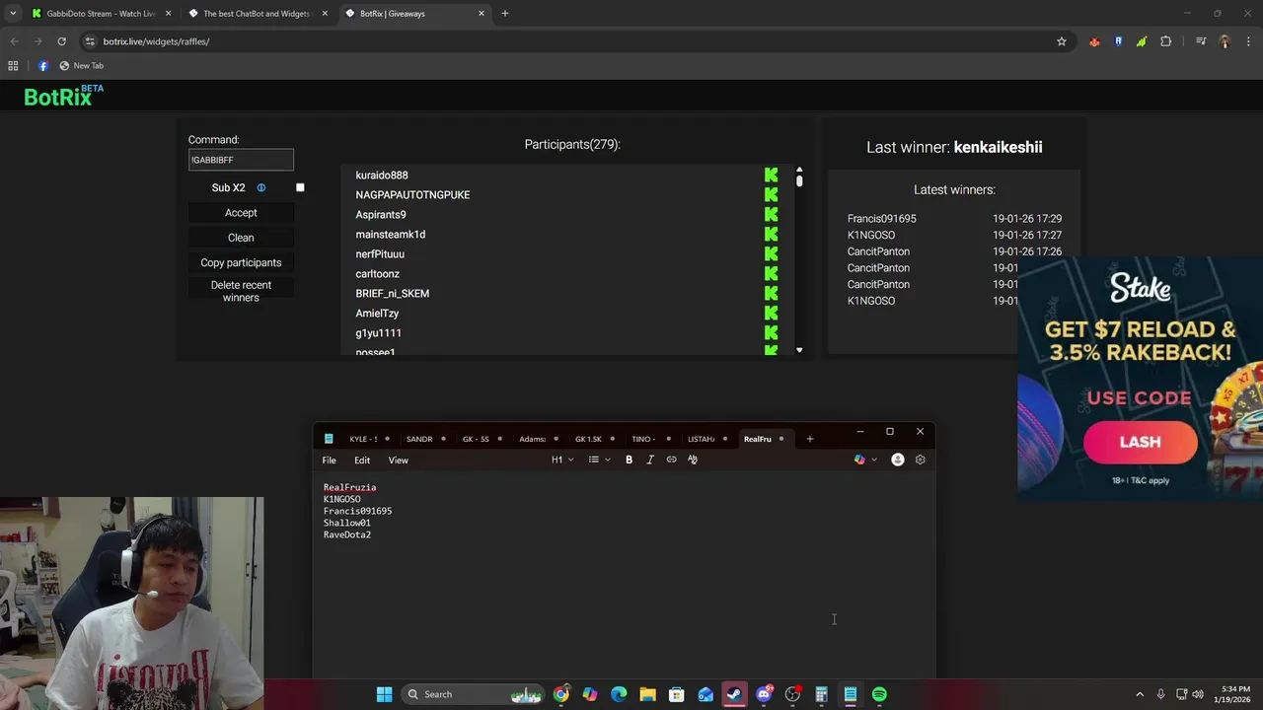Click the Clean button
Image resolution: width=1263 pixels, height=710 pixels.
(241, 238)
